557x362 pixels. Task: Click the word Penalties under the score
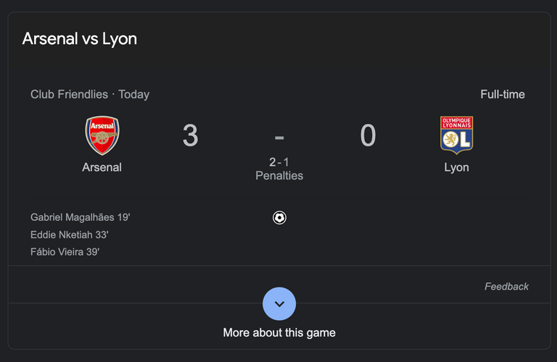[x=279, y=175]
